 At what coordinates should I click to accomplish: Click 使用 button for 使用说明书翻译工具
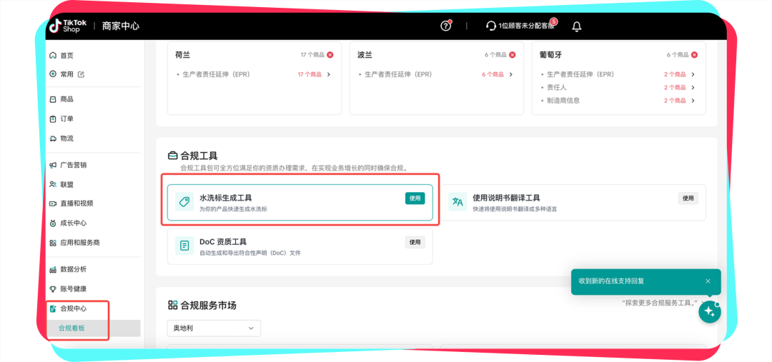pos(688,198)
